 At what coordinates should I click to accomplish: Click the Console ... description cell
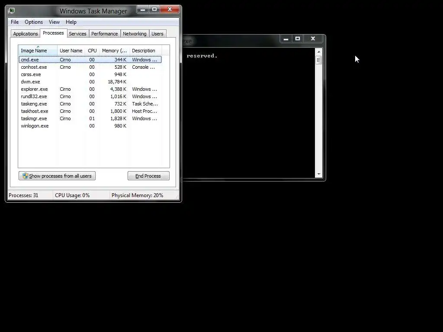(x=144, y=67)
